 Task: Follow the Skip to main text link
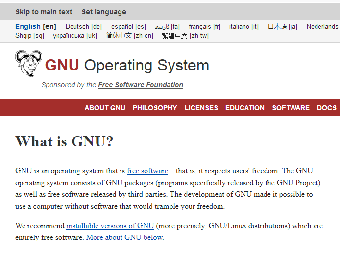(44, 12)
